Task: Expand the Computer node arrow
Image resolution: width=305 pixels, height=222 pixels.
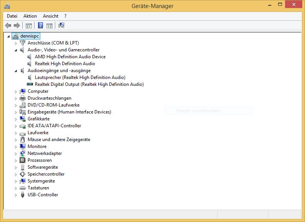Action: pyautogui.click(x=16, y=92)
